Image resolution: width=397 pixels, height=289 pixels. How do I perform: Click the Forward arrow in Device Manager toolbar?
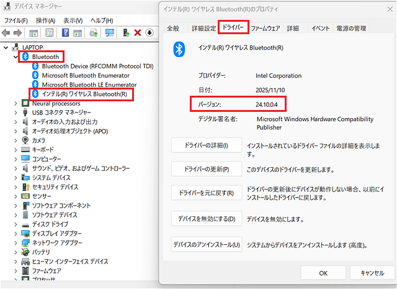click(x=17, y=33)
